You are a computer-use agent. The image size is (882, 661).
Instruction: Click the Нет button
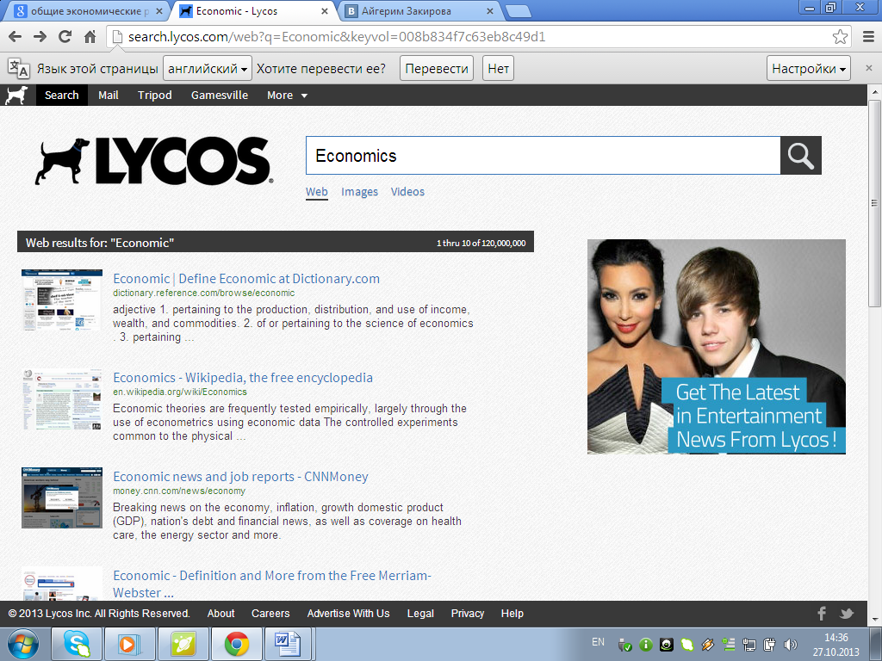coord(499,69)
